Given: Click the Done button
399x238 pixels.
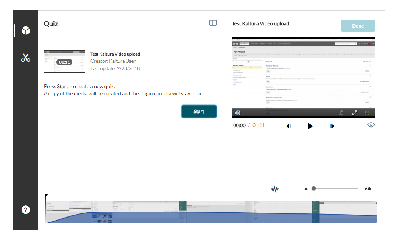Looking at the screenshot, I should [358, 26].
